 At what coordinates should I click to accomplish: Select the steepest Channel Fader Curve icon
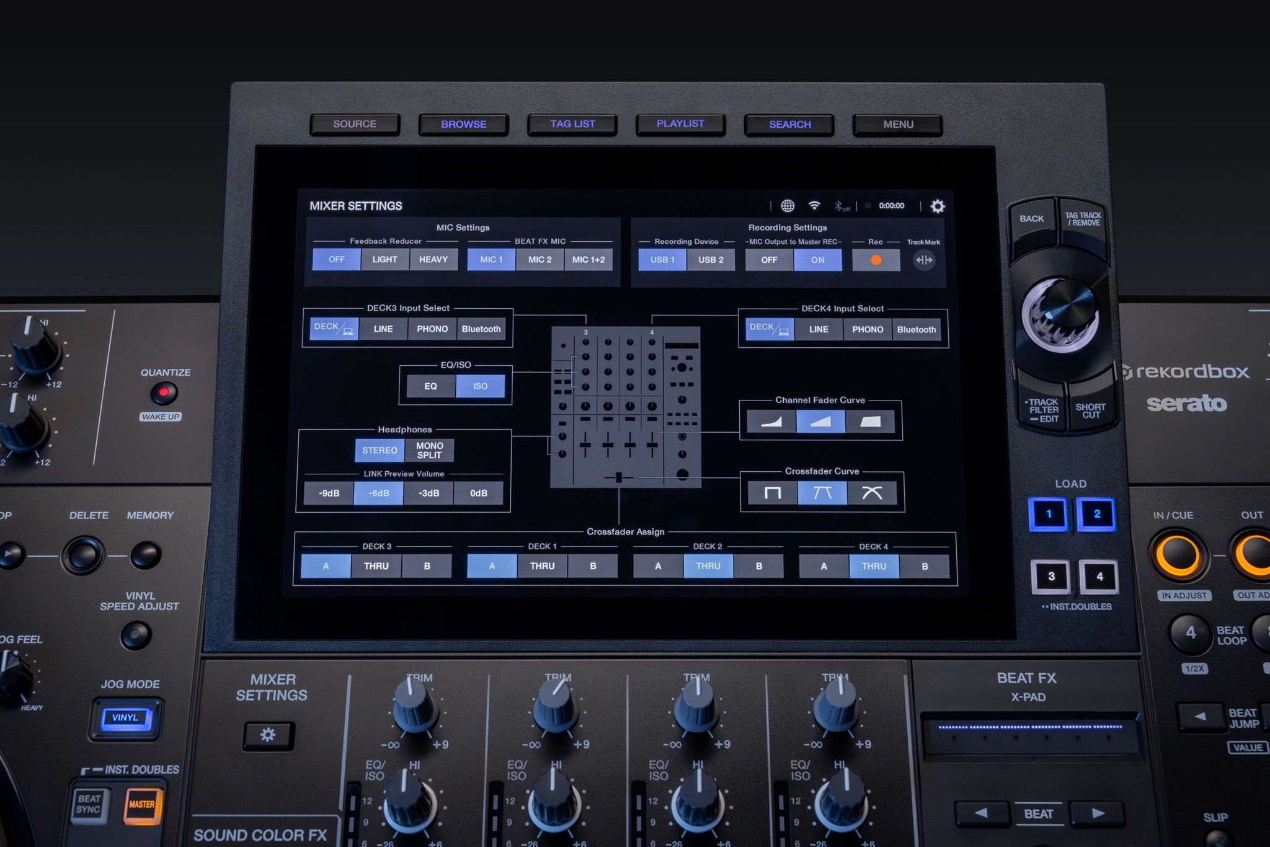pyautogui.click(x=871, y=421)
